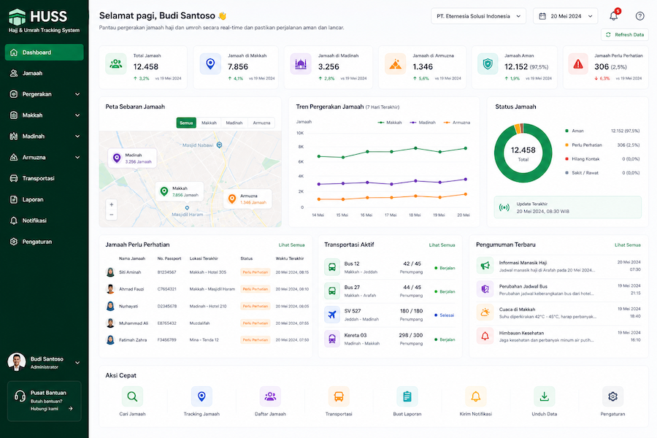The image size is (657, 438).
Task: Expand Budi Santoso profile menu
Action: click(45, 363)
